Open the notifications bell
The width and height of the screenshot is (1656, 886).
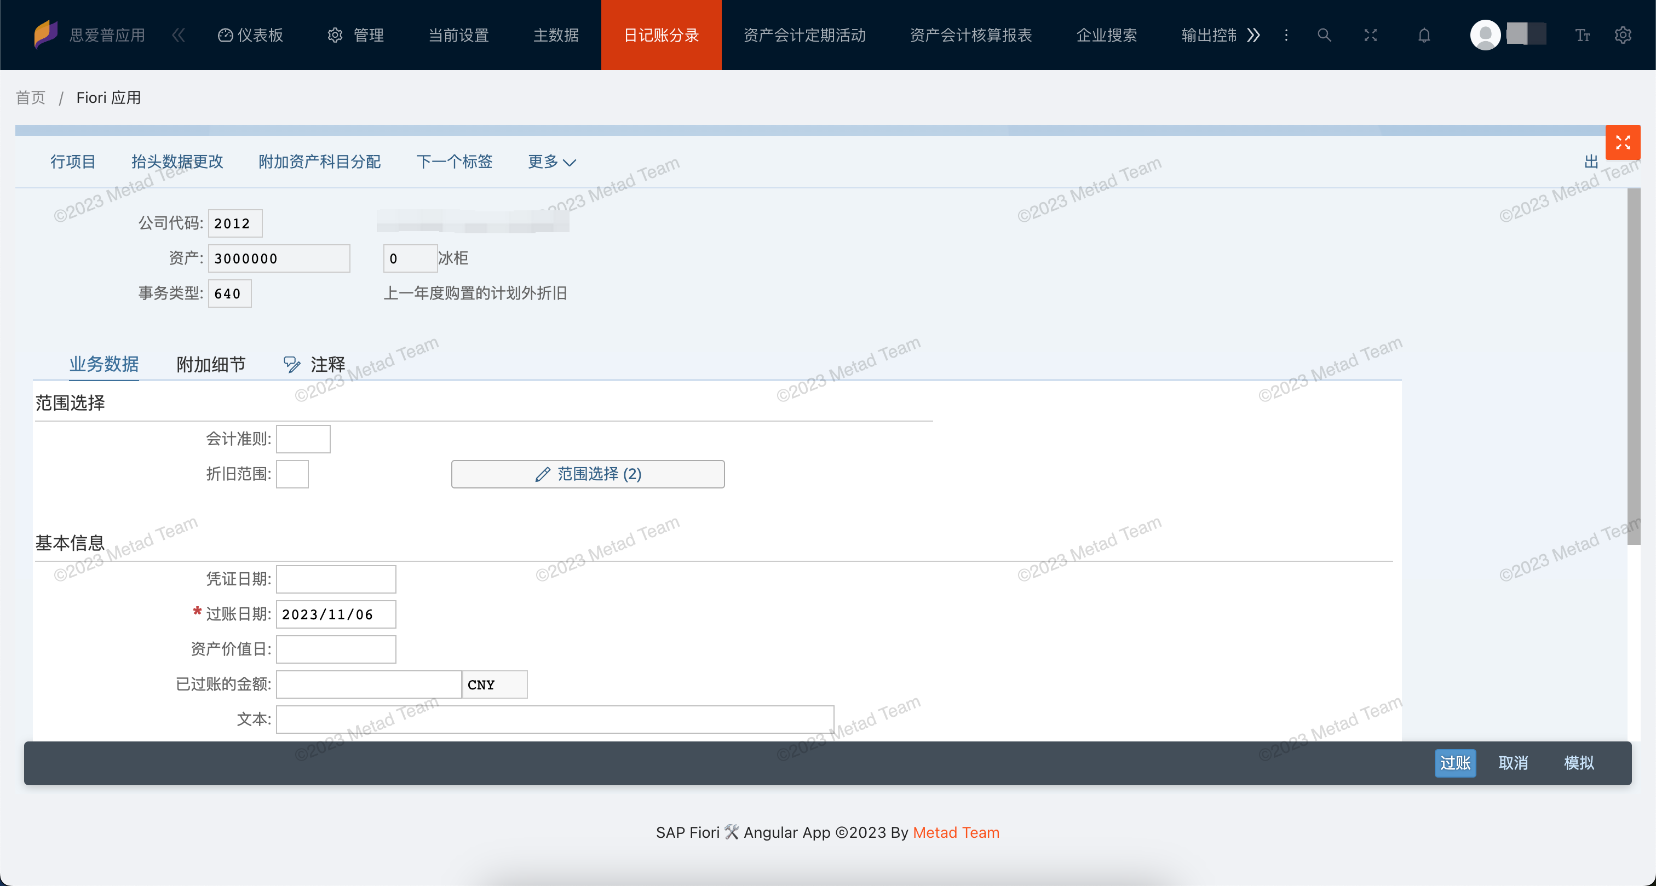[x=1424, y=34]
